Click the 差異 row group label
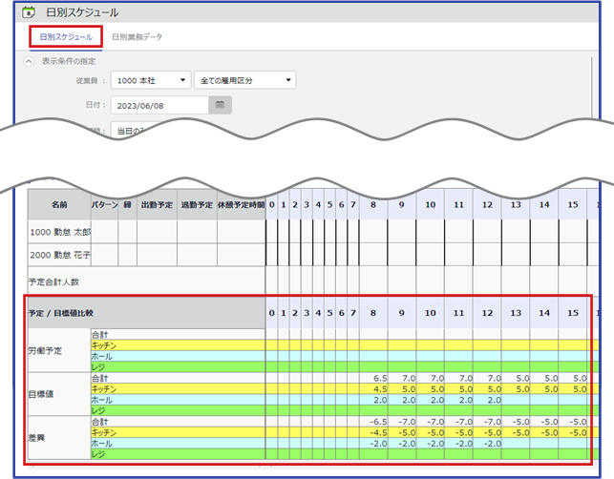 click(x=59, y=438)
